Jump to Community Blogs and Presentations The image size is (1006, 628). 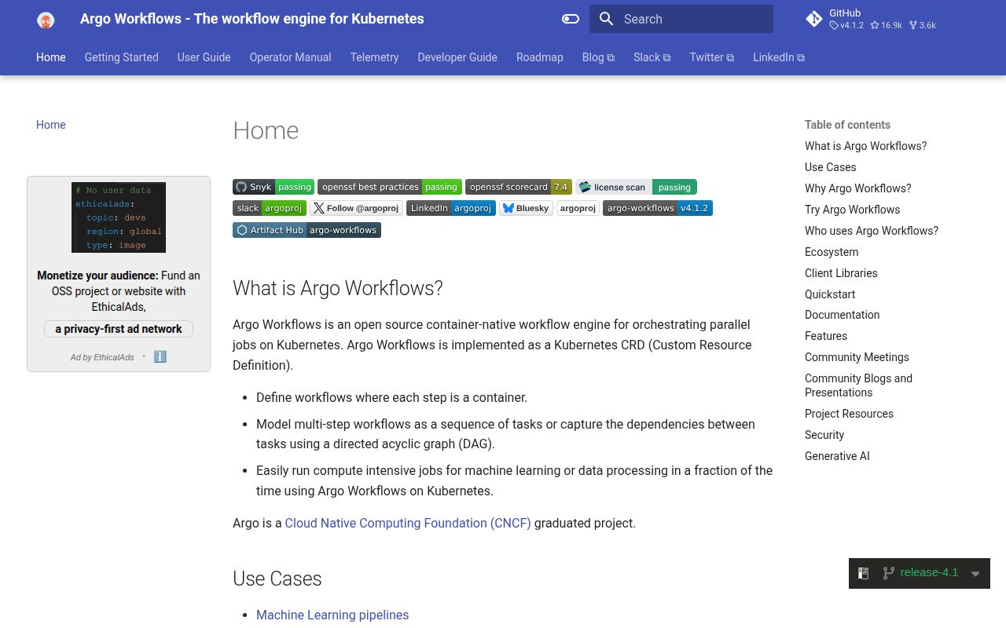point(859,385)
